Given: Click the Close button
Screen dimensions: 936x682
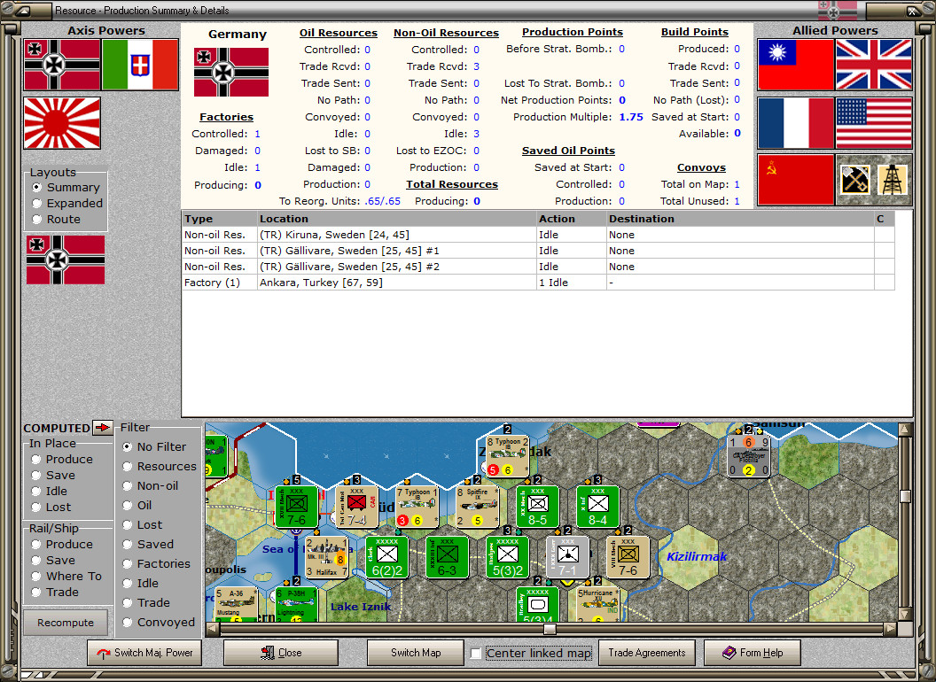Looking at the screenshot, I should click(281, 653).
